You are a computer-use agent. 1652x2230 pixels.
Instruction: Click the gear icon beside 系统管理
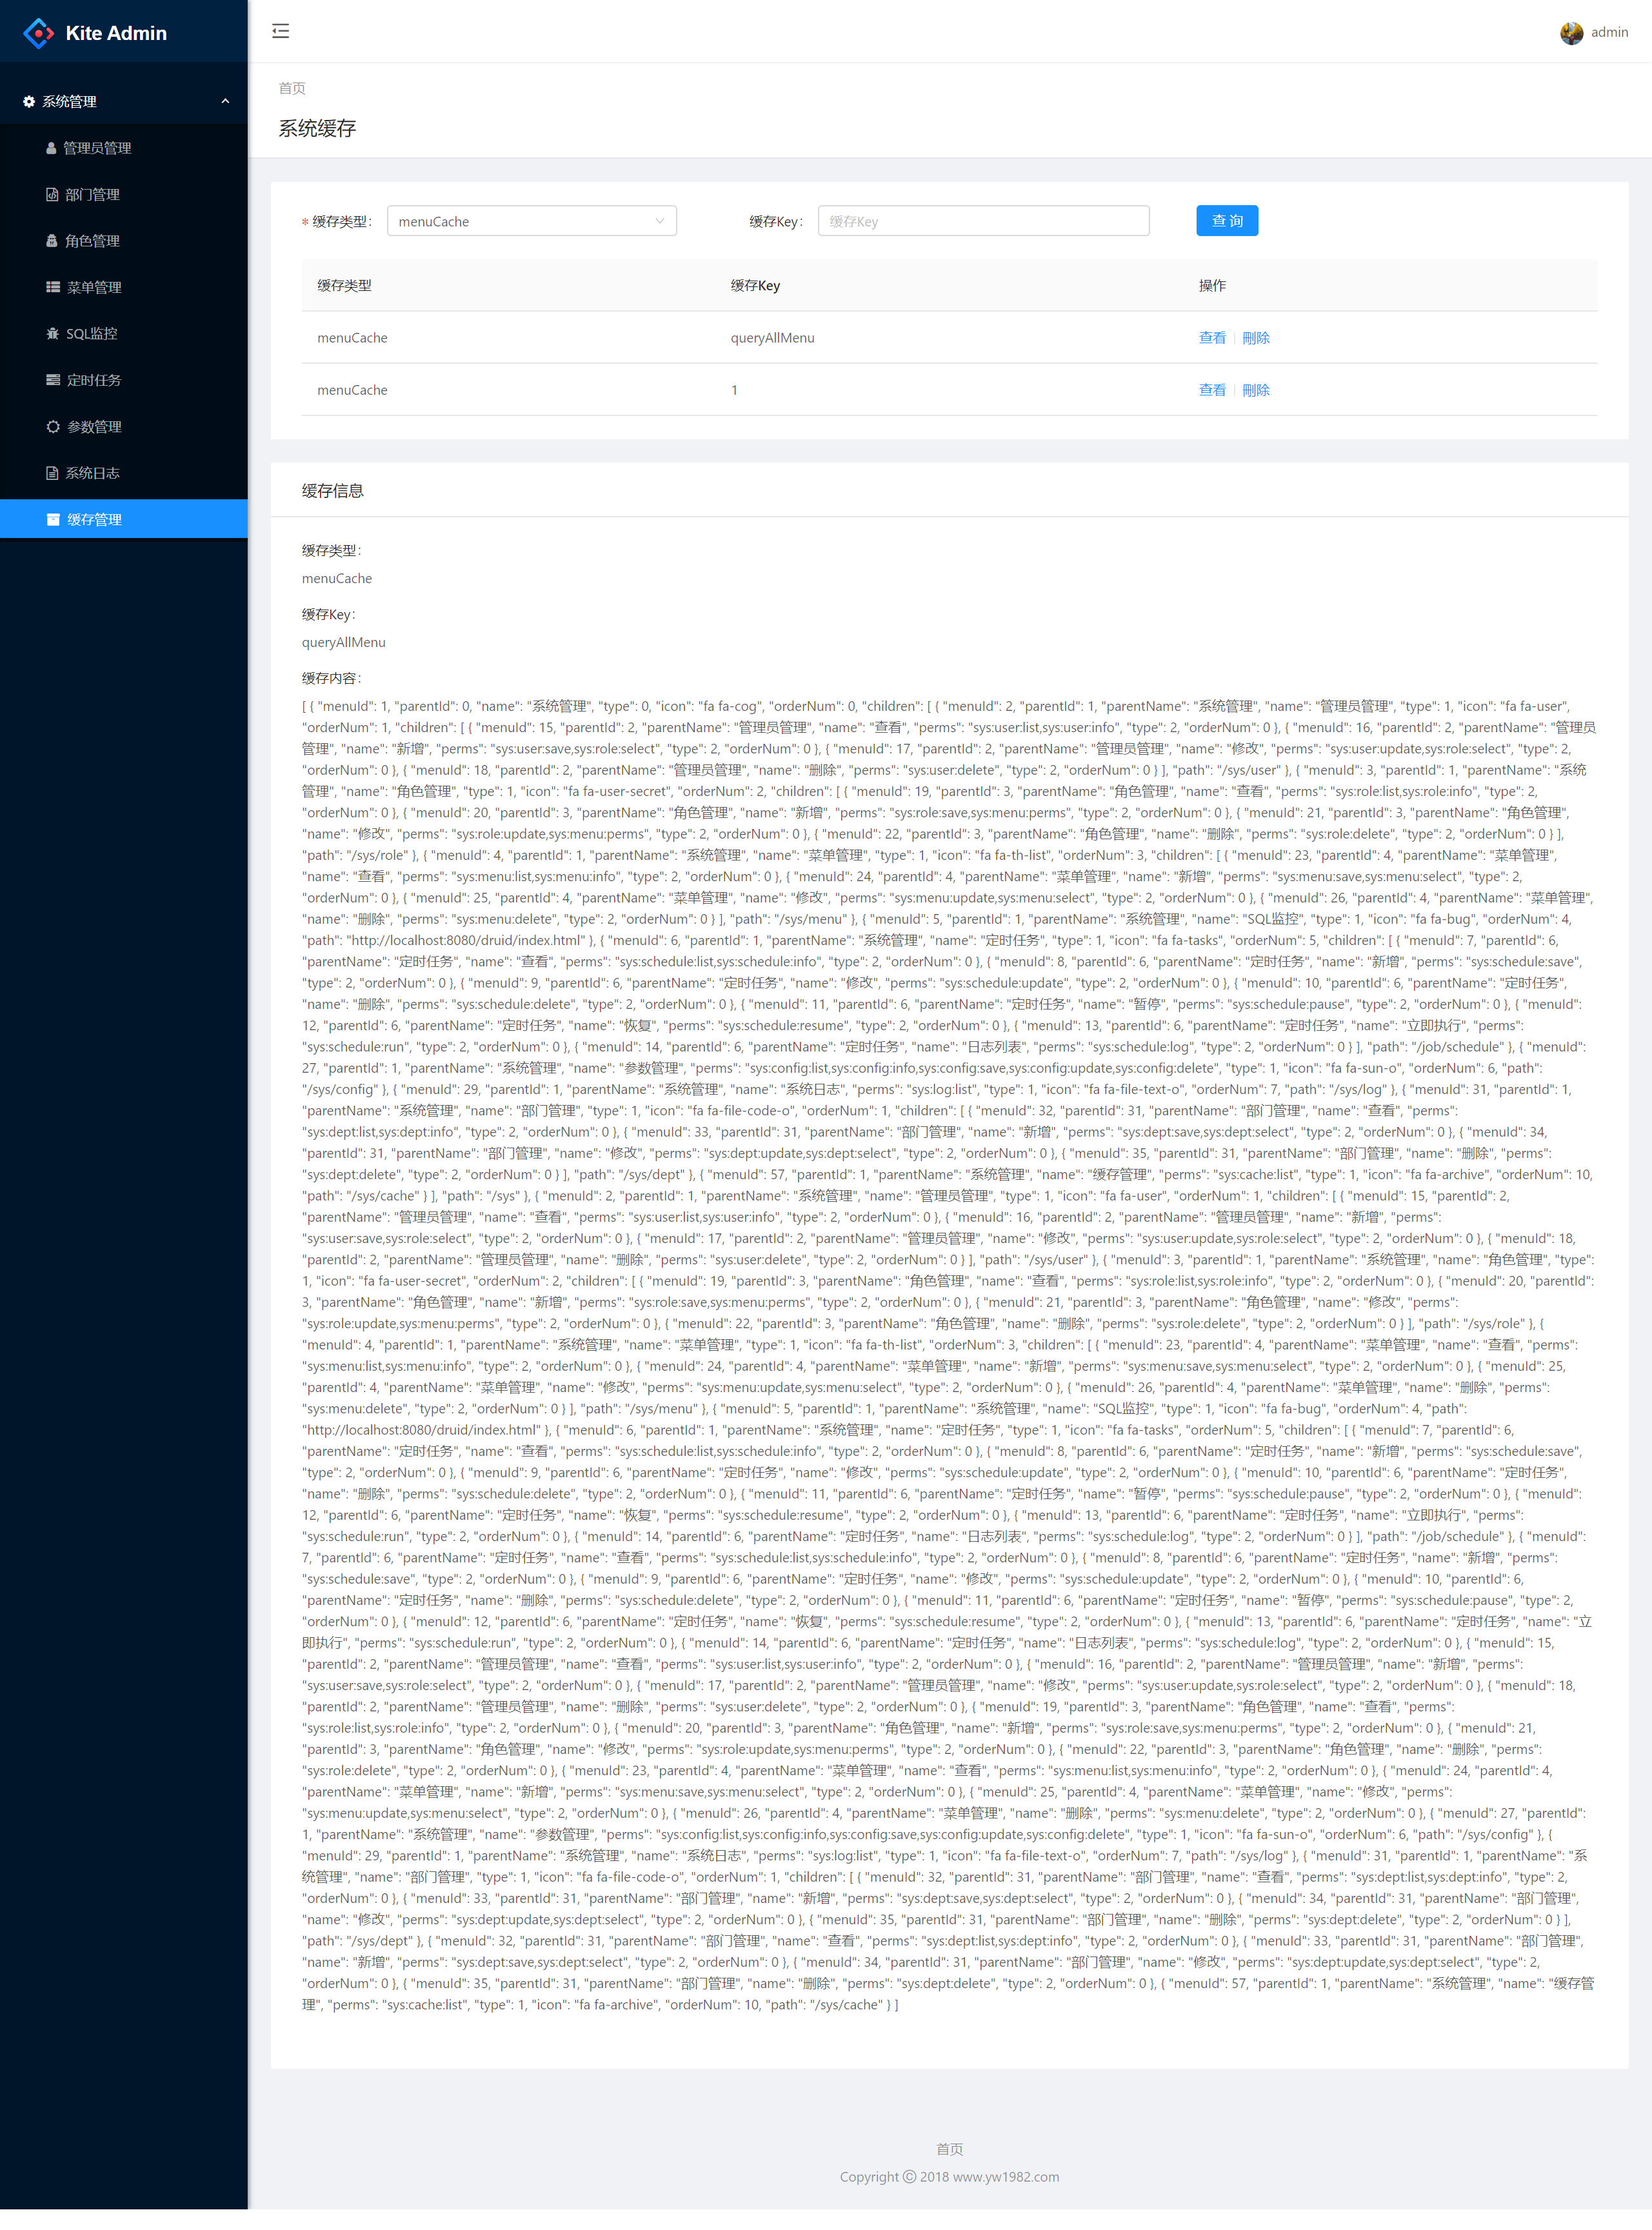click(29, 101)
